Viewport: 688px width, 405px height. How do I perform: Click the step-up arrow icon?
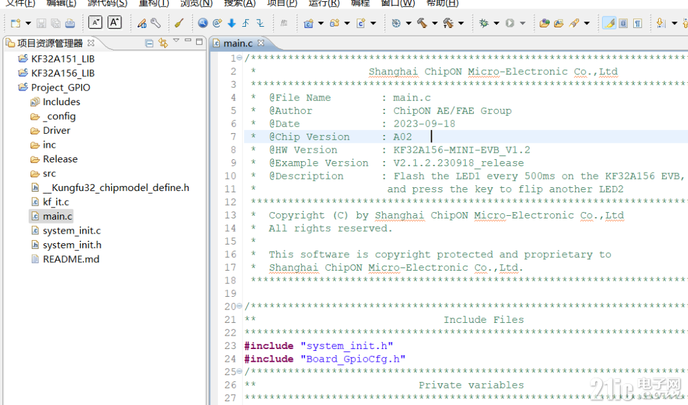point(246,24)
